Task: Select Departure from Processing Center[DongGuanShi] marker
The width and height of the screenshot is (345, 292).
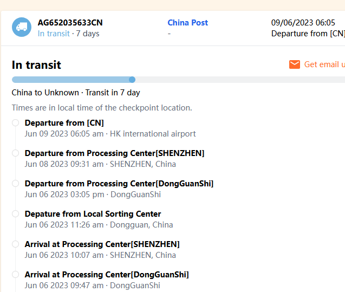Action: tap(16, 184)
